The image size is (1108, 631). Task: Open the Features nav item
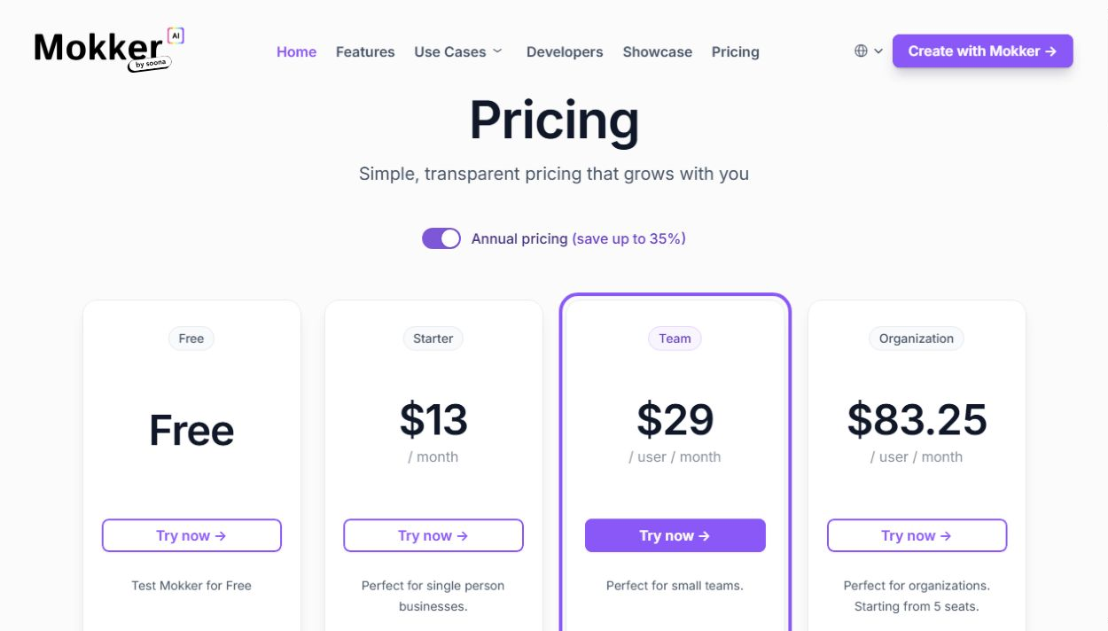(365, 51)
